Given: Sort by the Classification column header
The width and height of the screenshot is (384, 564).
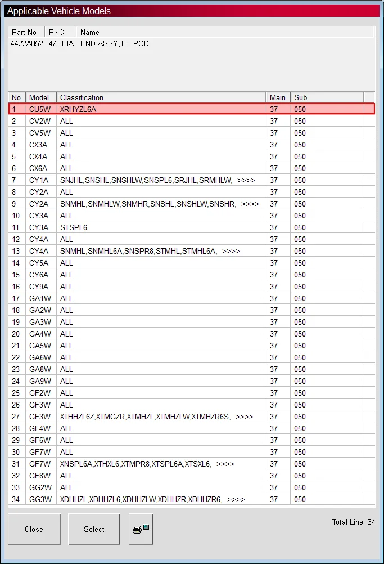Looking at the screenshot, I should (x=161, y=97).
